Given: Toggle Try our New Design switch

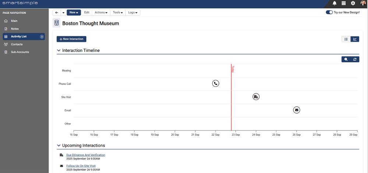Looking at the screenshot, I should tap(329, 12).
